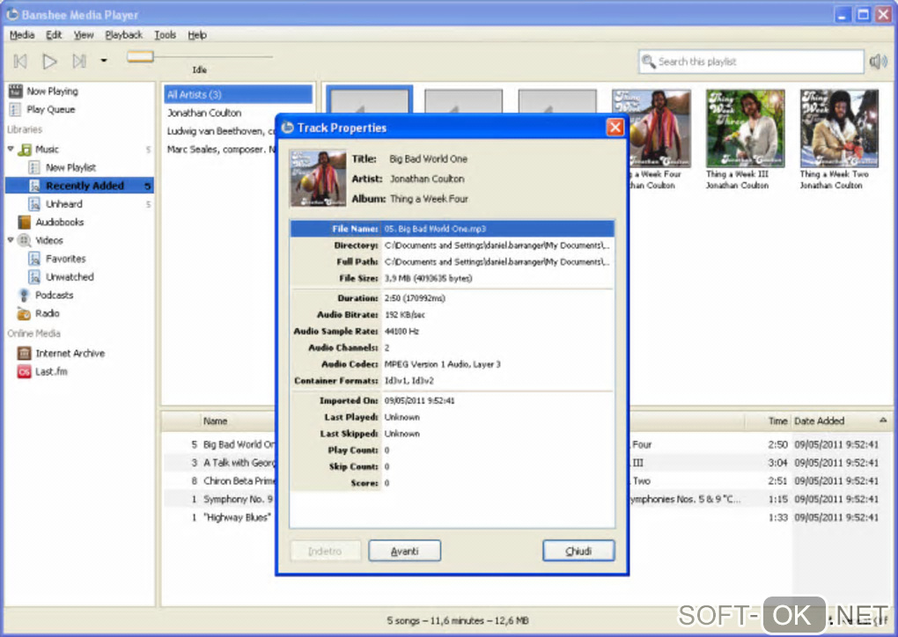
Task: Select All Artists (3) in artist list
Action: (x=239, y=94)
